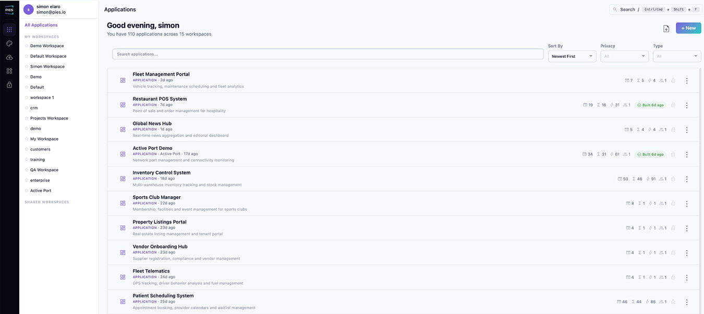Click the app icon beside Restaurant POS System

(123, 105)
